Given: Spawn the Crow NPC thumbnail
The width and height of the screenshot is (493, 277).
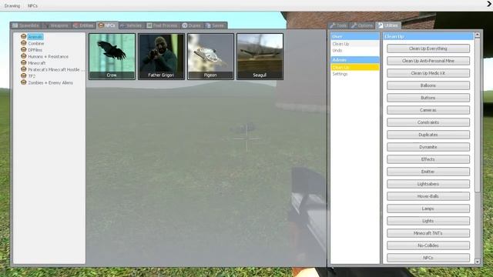Looking at the screenshot, I should 112,56.
